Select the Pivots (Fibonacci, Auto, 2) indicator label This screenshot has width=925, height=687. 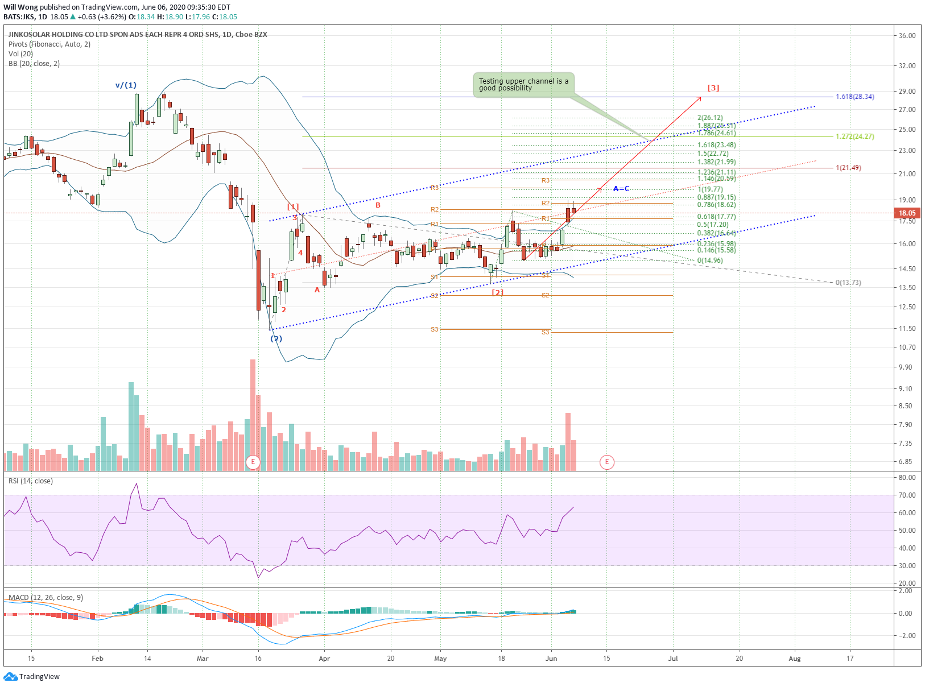point(49,44)
